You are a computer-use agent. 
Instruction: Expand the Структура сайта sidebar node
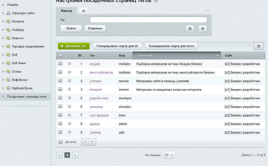point(3,13)
